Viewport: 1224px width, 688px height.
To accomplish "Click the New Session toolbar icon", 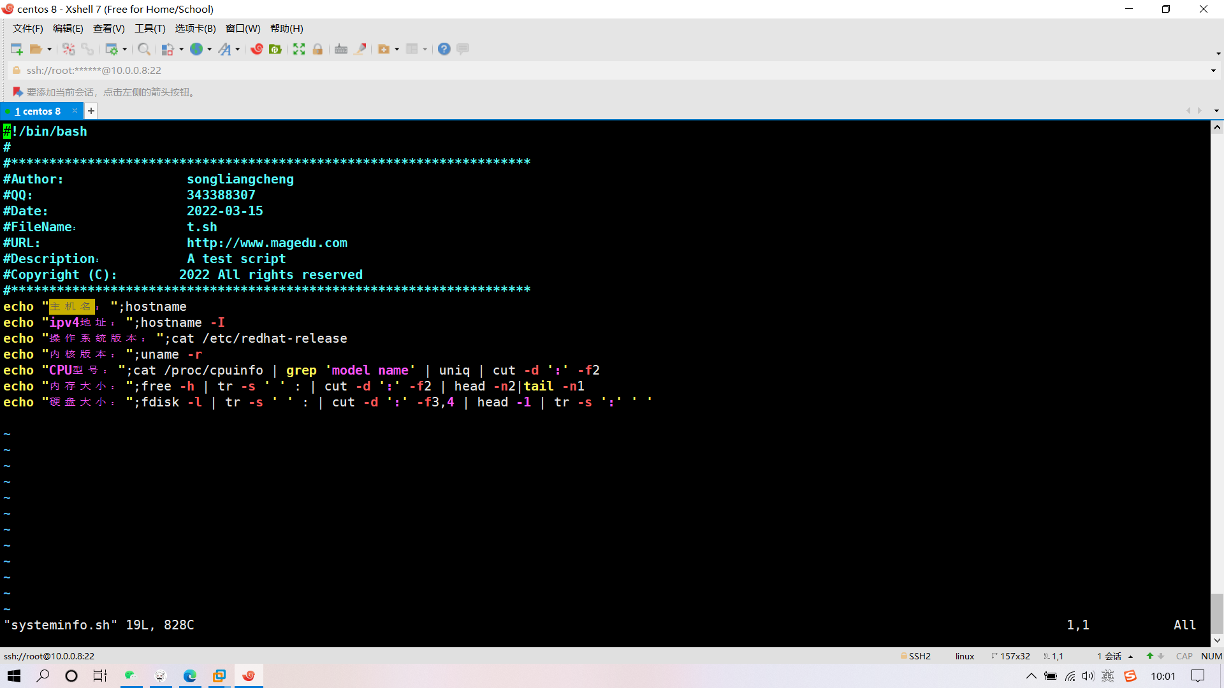I will coord(17,49).
